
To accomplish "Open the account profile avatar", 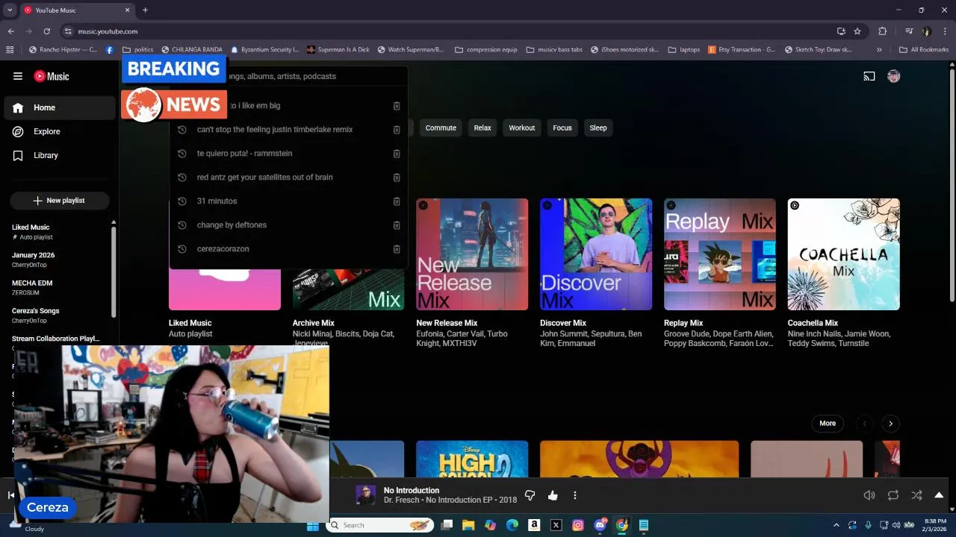I will coord(893,76).
